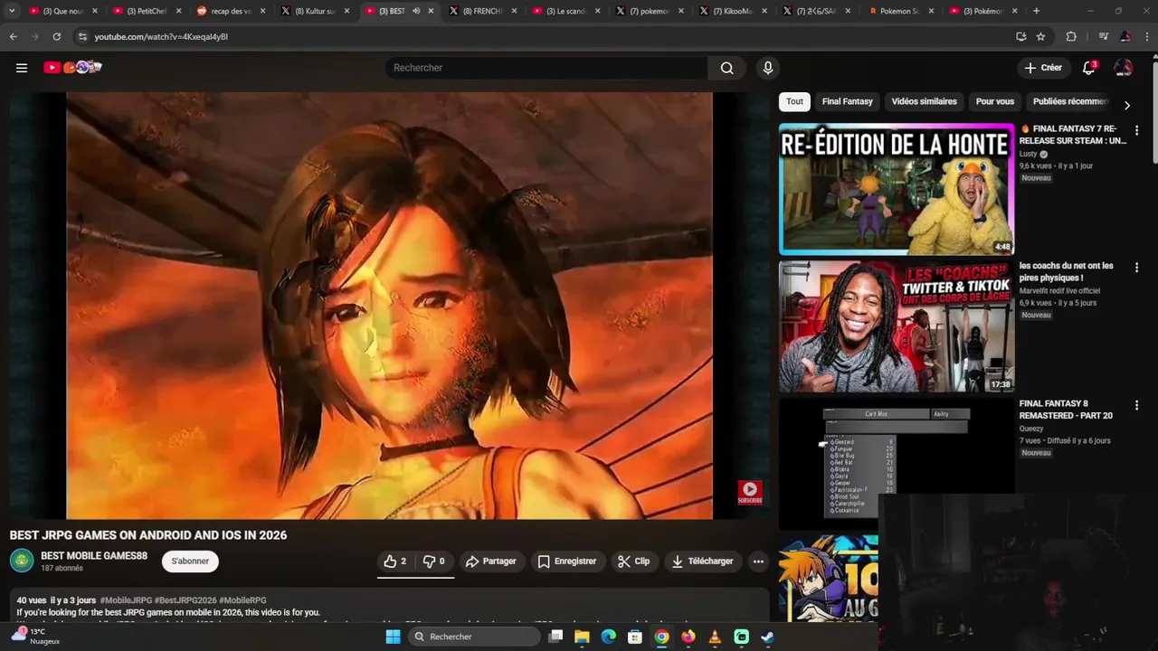Open more actions ellipsis under video
1158x651 pixels.
pyautogui.click(x=758, y=561)
